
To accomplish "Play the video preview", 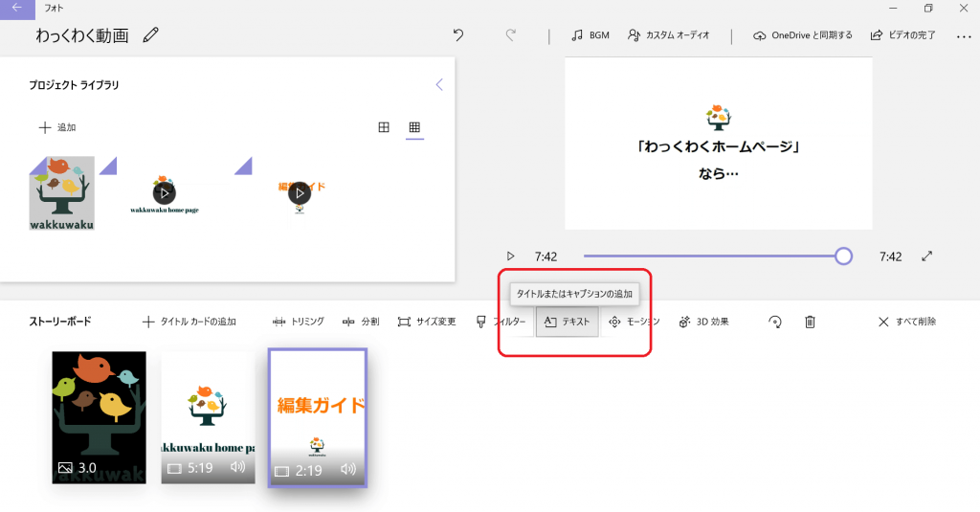I will tap(510, 256).
